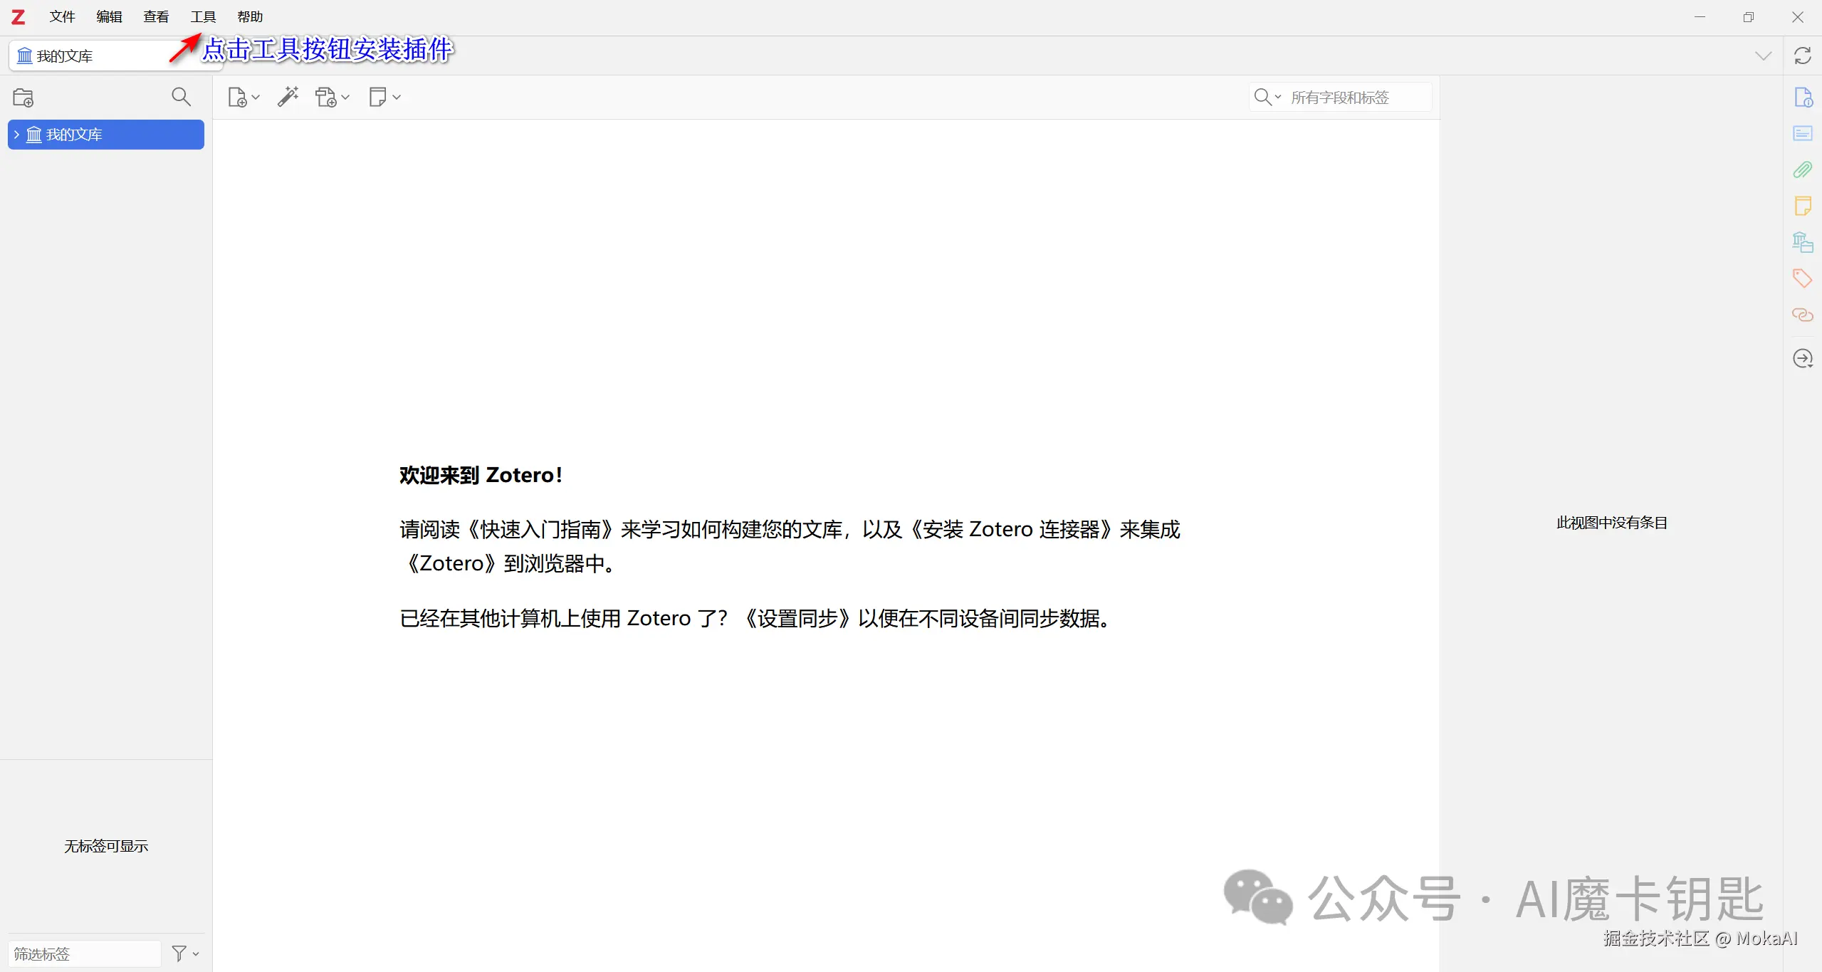Open the Tags section icon
The width and height of the screenshot is (1822, 972).
tap(1802, 278)
